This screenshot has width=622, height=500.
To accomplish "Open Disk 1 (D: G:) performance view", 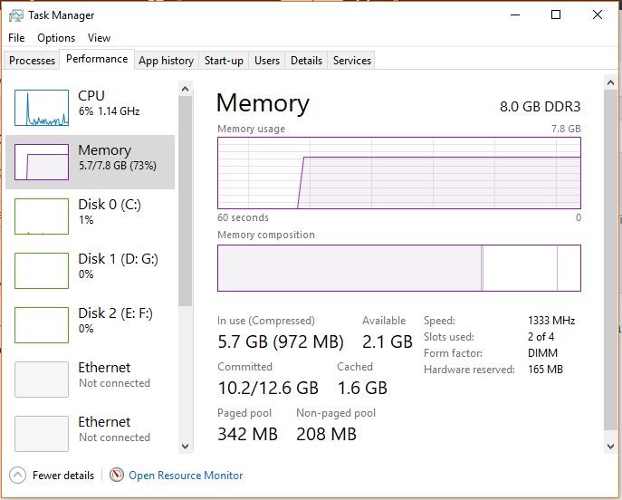I will coord(90,271).
